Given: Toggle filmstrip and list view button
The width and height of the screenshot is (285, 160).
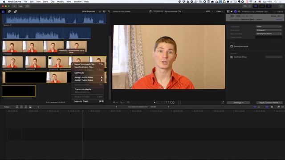Looking at the screenshot, I should click(x=100, y=12).
